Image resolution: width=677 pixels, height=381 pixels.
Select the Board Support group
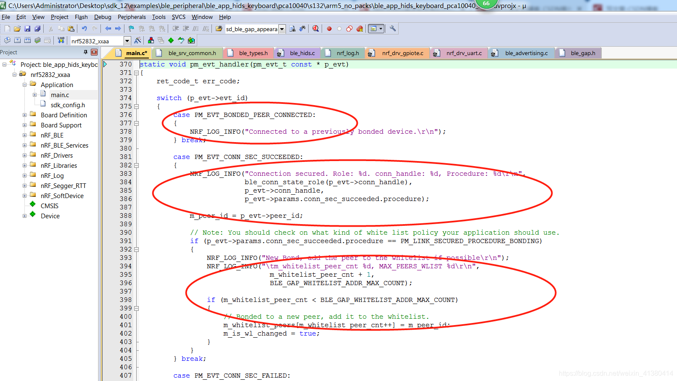pyautogui.click(x=61, y=125)
